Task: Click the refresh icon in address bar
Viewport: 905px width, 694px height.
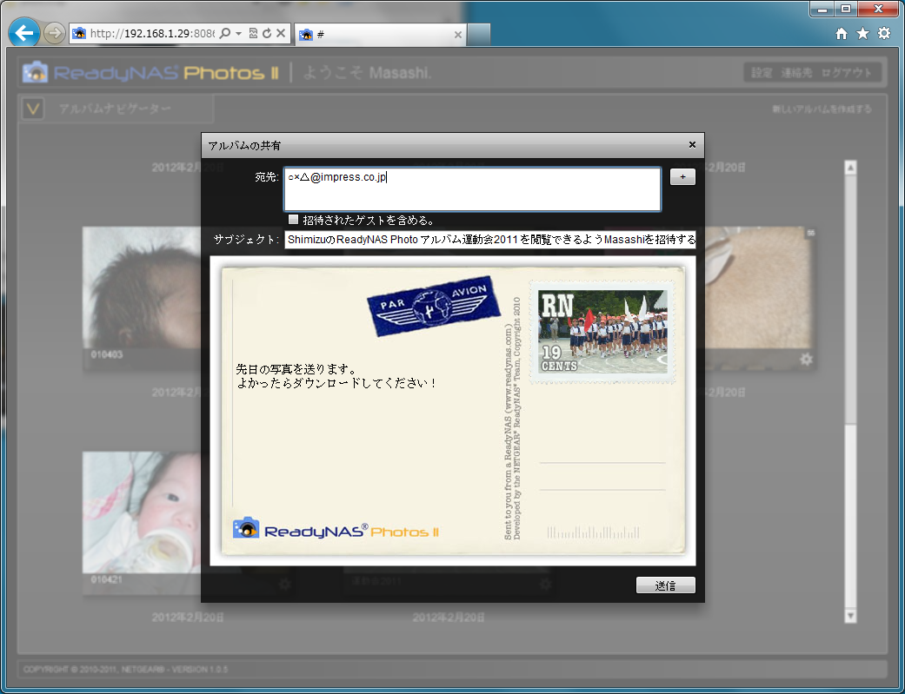Action: point(267,34)
